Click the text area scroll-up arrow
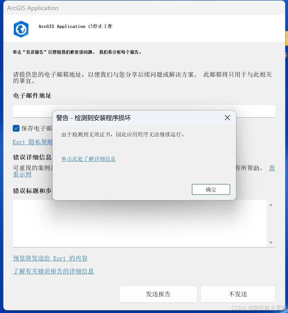The height and width of the screenshot is (313, 288). click(x=271, y=205)
